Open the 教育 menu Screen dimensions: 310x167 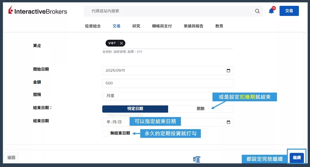(219, 26)
